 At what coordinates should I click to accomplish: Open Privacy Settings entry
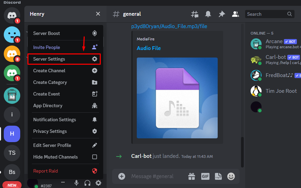coord(65,131)
